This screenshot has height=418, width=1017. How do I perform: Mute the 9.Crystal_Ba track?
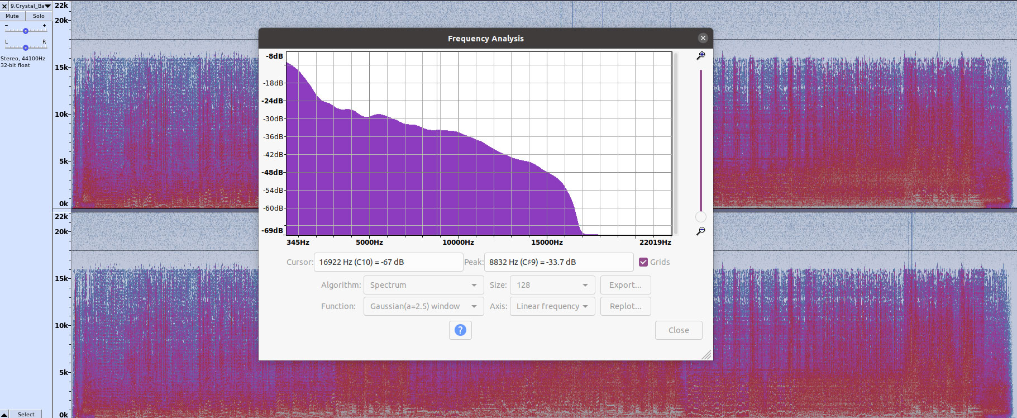[x=12, y=16]
